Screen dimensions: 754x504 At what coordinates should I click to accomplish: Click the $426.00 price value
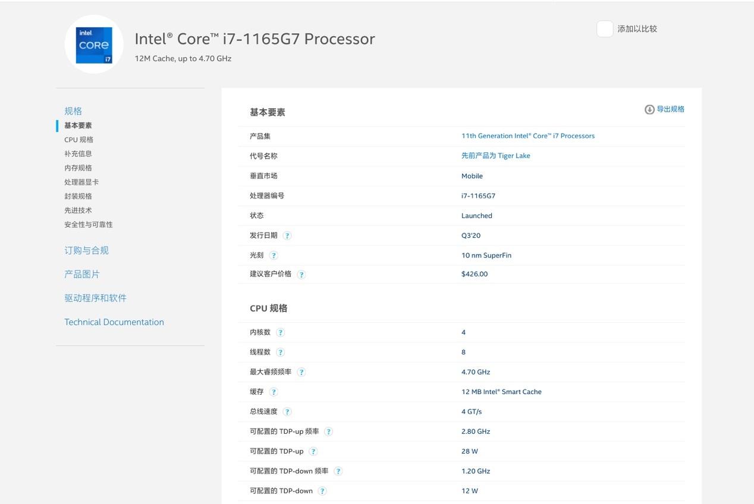tap(475, 274)
